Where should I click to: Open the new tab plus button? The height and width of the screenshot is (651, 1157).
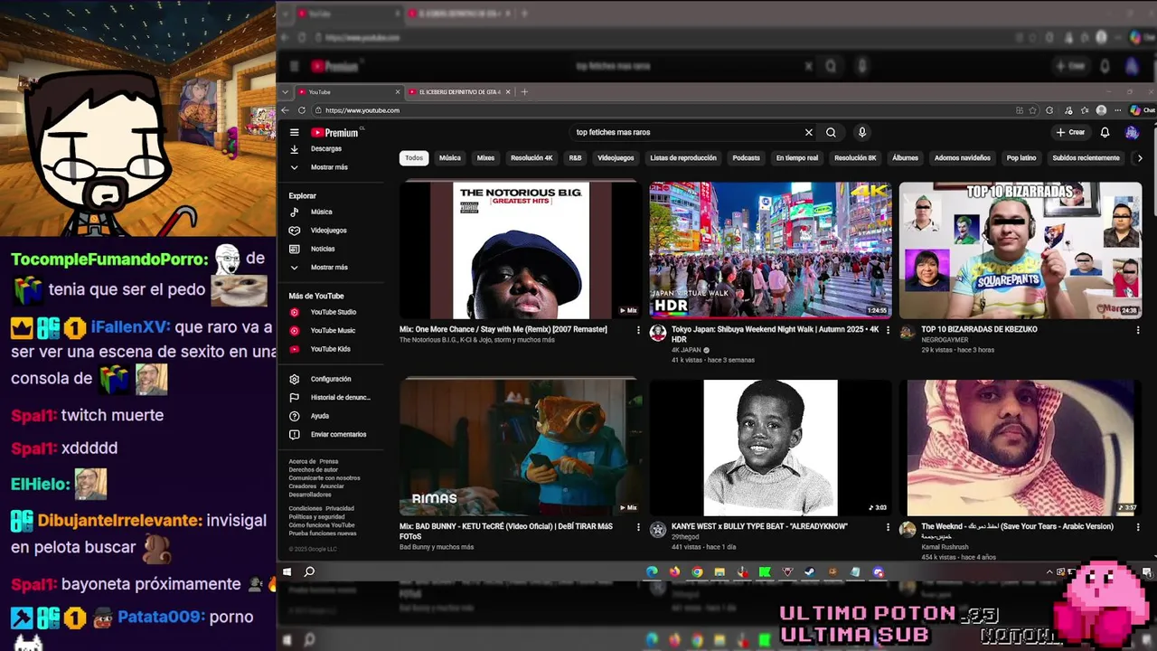[x=524, y=92]
